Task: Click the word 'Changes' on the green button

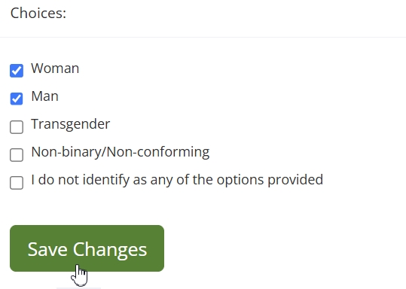Action: [110, 250]
